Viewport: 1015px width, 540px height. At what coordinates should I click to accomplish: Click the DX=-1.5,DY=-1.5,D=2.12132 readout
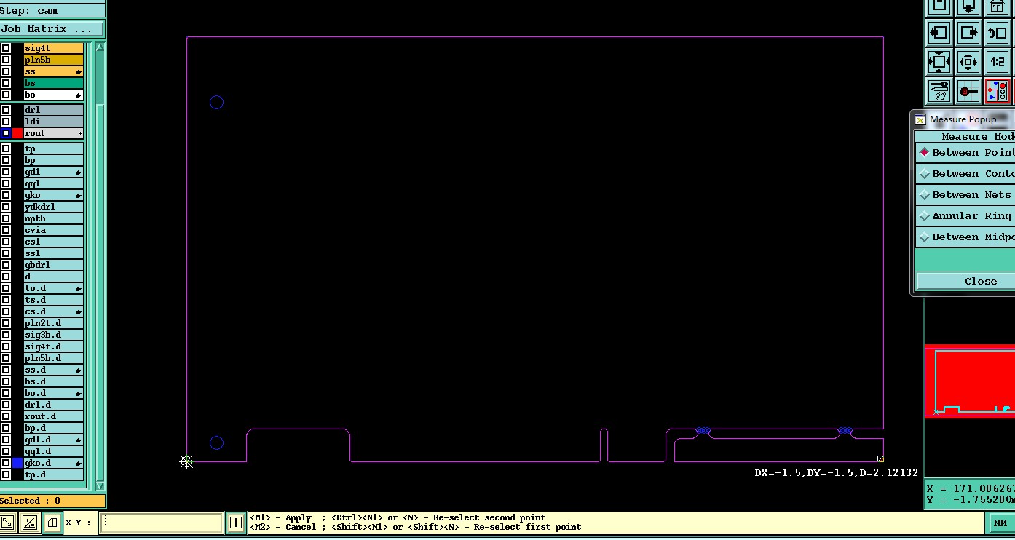836,472
